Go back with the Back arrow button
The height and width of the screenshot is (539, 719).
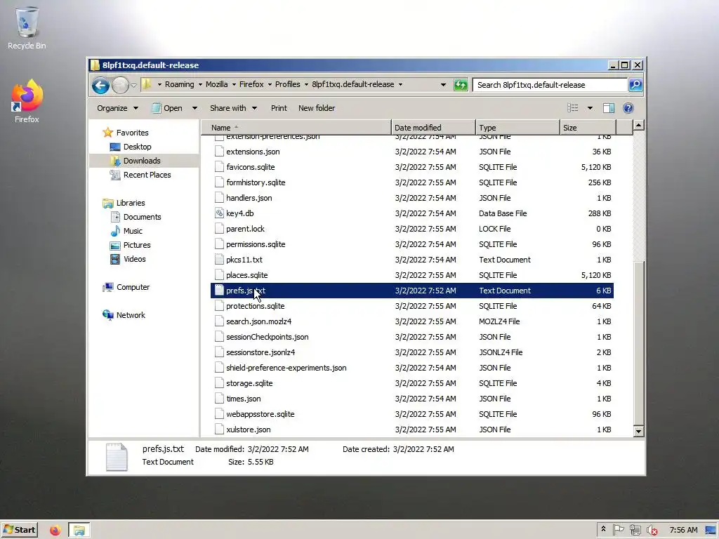click(100, 85)
